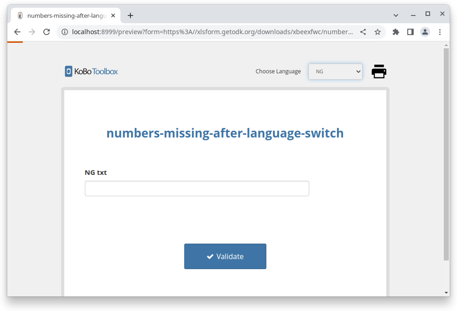Open the Chrome three-dot menu
Viewport: 457px width, 311px height.
pos(440,32)
